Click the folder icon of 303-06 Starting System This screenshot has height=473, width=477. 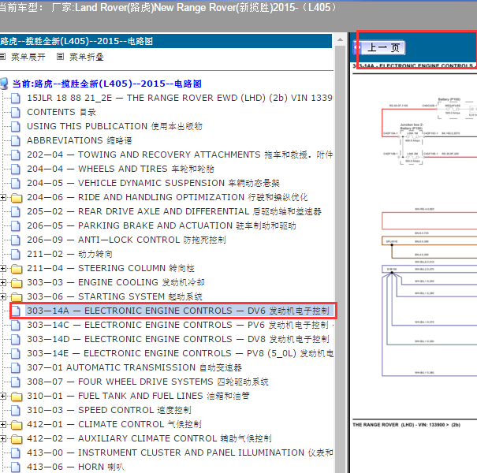[x=17, y=296]
